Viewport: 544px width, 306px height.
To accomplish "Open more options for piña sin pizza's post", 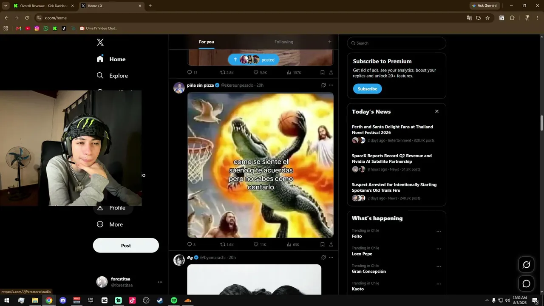I will tap(331, 85).
